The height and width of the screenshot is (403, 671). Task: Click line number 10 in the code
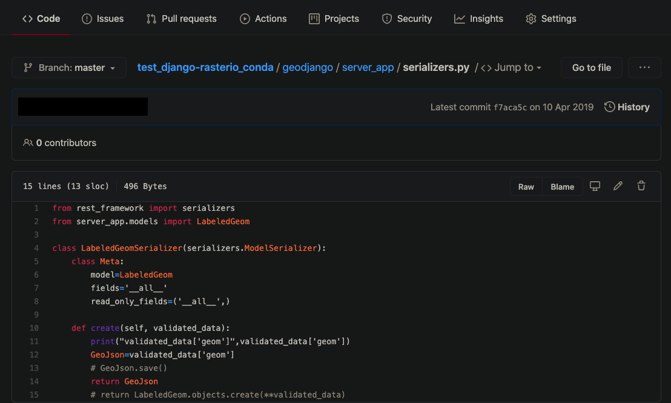[34, 328]
